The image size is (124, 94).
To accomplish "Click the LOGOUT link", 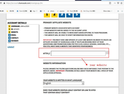I will point(11,47).
